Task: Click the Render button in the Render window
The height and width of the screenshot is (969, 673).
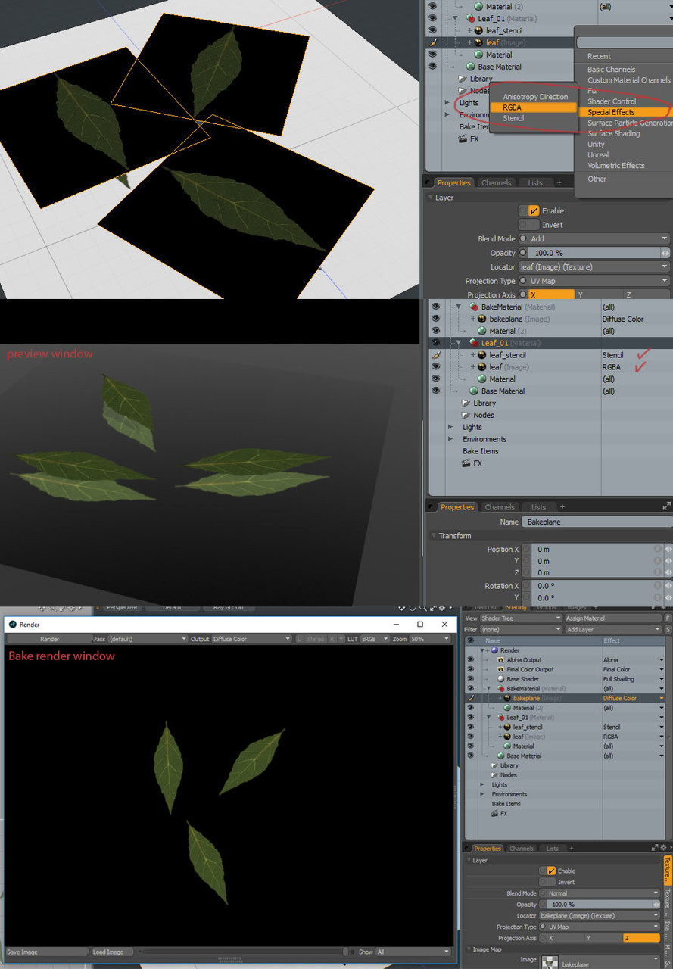Action: coord(50,639)
